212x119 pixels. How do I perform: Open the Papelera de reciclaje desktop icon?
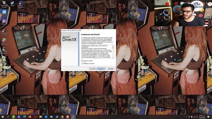coord(4,4)
